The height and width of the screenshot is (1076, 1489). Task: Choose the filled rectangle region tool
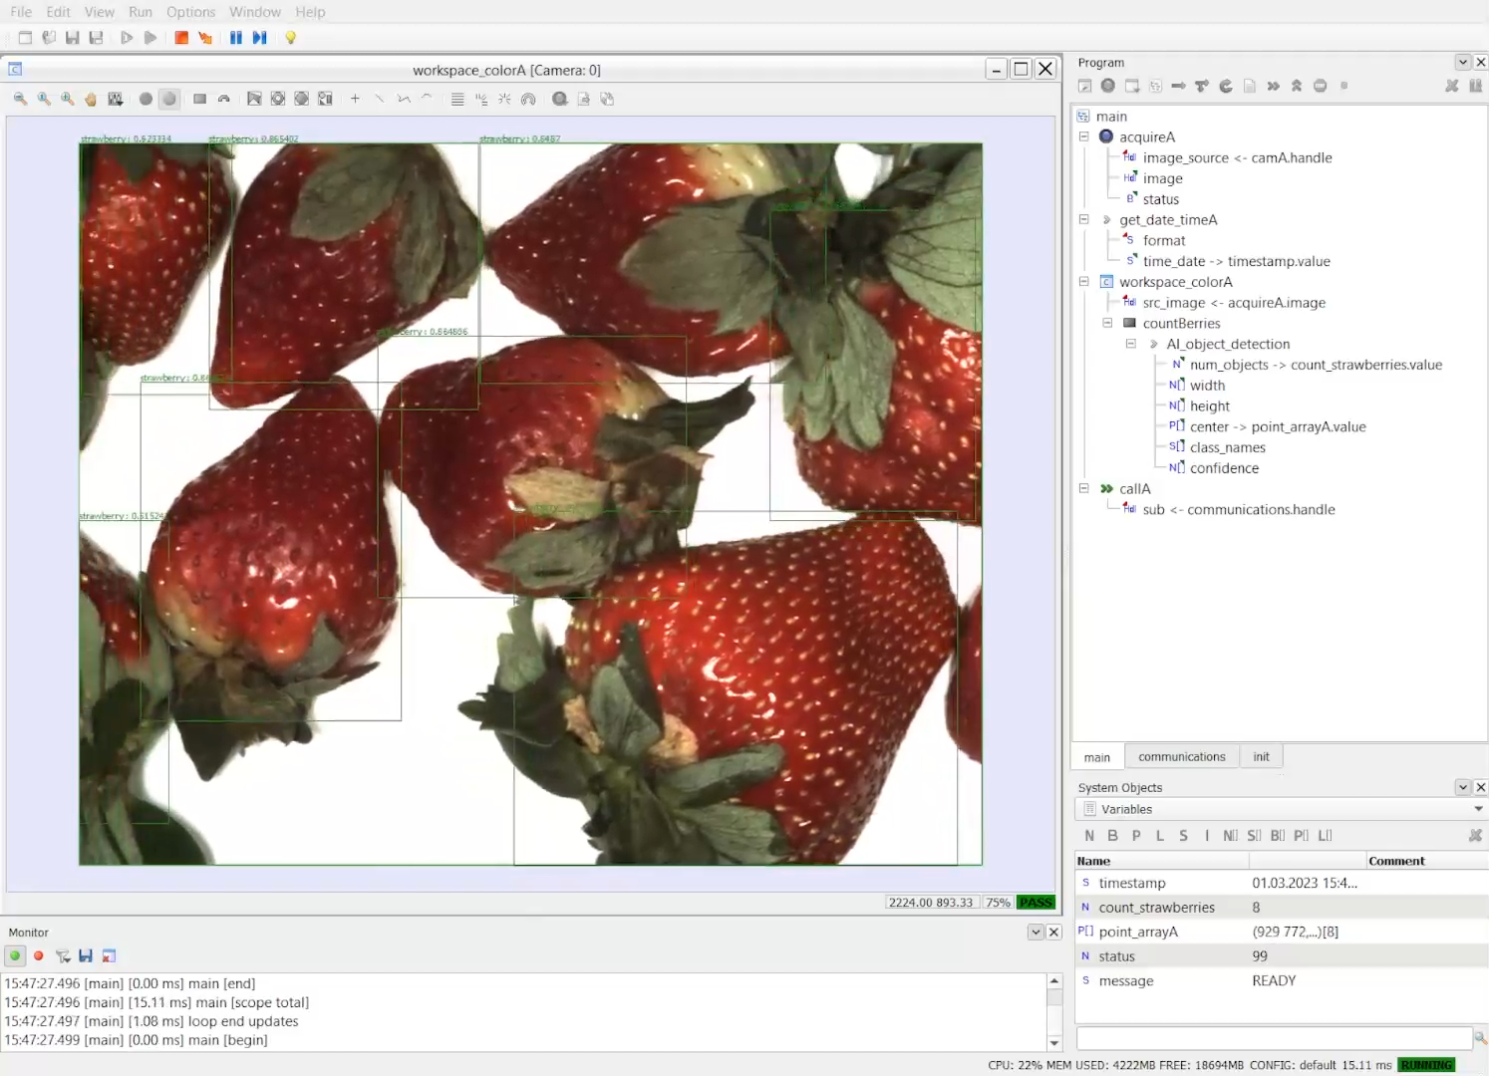199,99
